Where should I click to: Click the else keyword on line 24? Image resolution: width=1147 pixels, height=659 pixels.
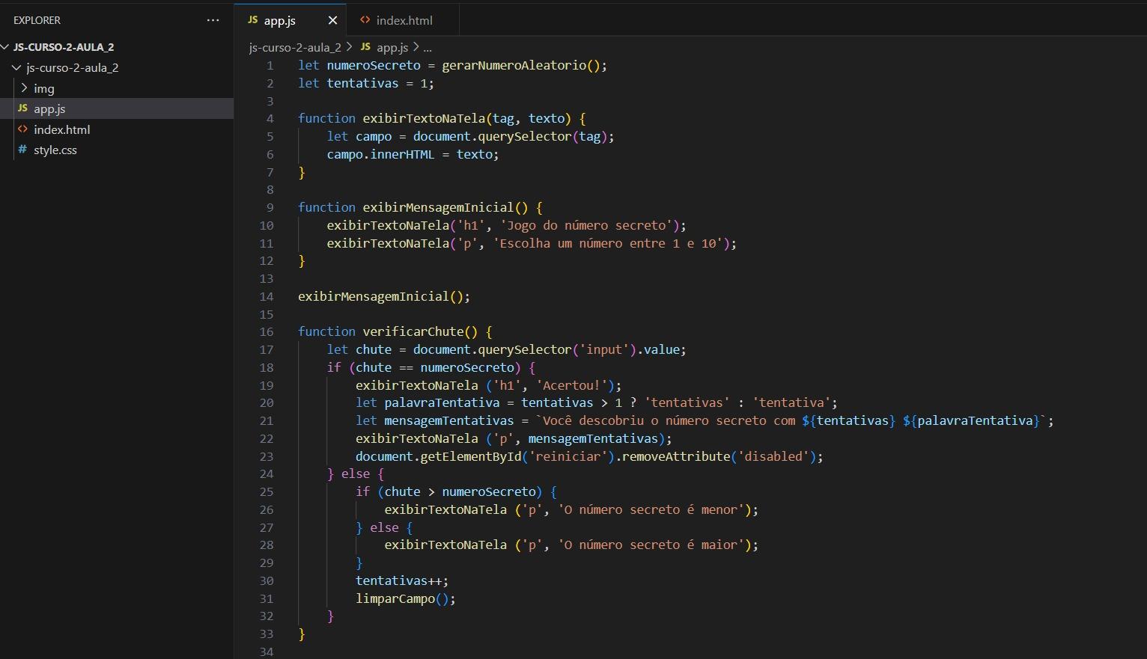click(356, 473)
